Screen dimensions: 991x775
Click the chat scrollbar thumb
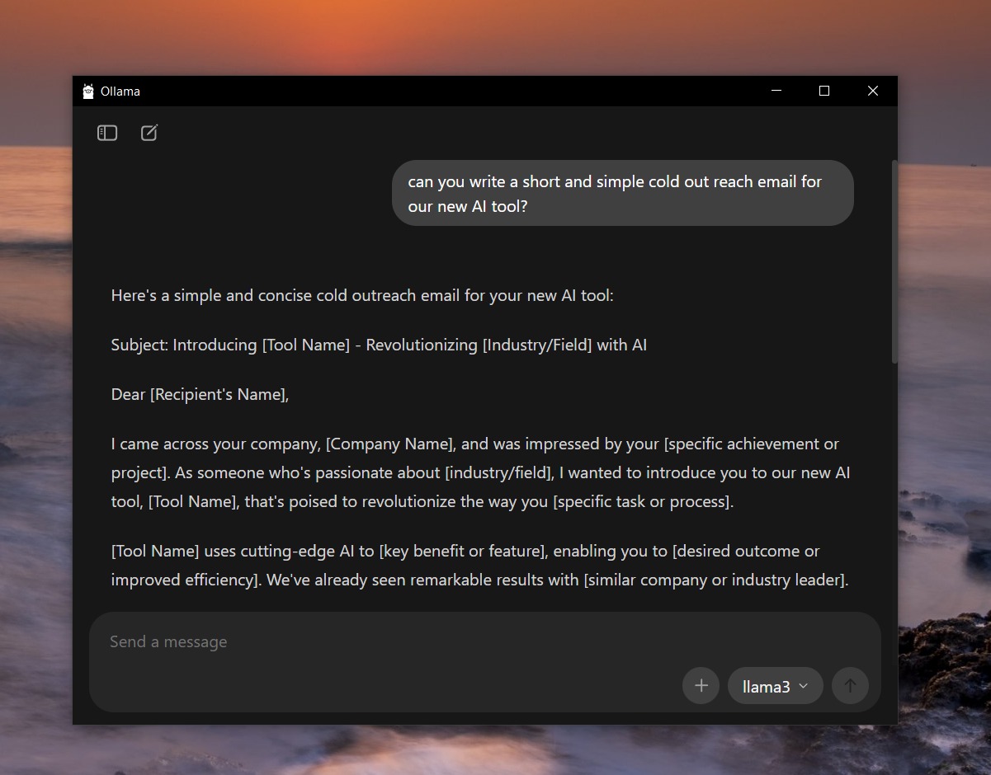pyautogui.click(x=894, y=261)
